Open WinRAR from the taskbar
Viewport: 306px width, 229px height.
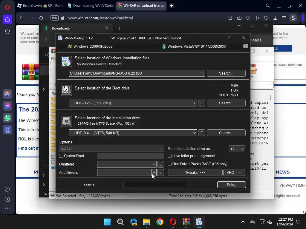click(186, 222)
